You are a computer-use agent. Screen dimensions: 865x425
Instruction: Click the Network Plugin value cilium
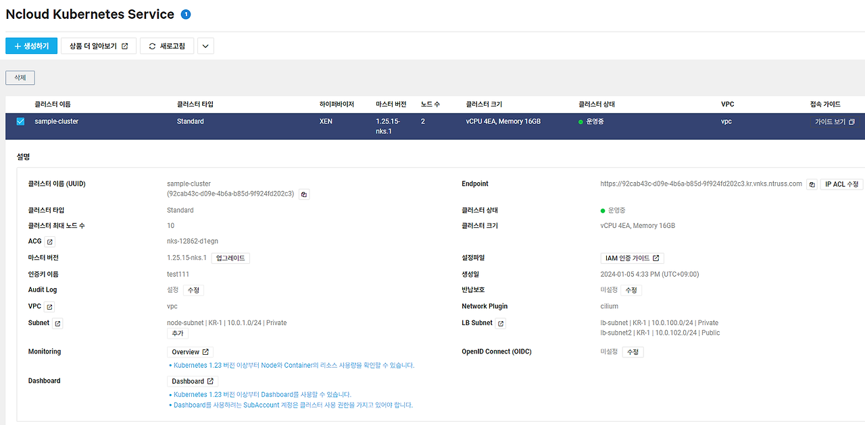tap(609, 306)
